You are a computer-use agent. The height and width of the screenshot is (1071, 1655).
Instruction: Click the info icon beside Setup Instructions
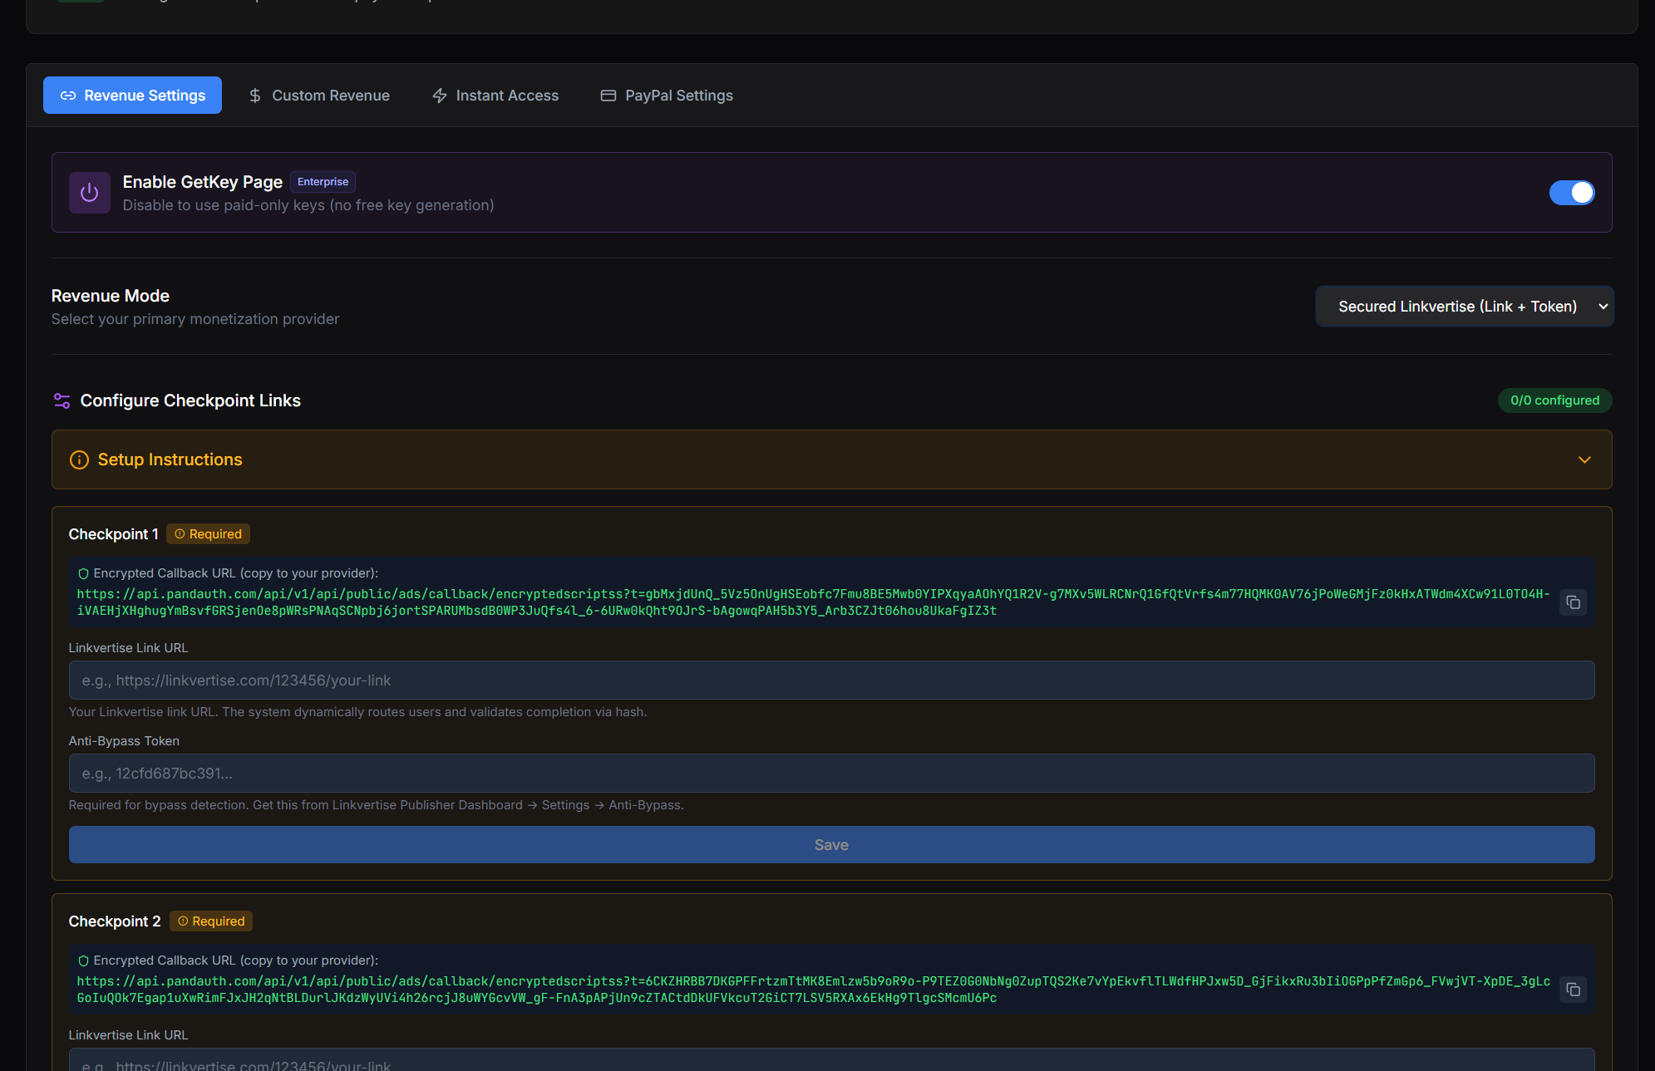79,460
